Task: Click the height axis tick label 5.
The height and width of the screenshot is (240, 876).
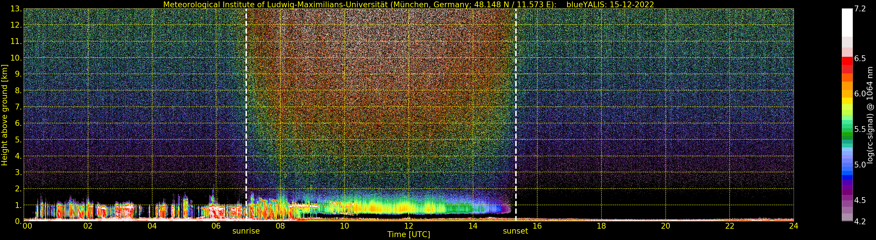Action: pos(18,140)
